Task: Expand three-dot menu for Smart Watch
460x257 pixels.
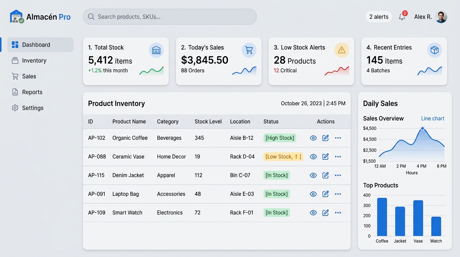Action: click(338, 213)
